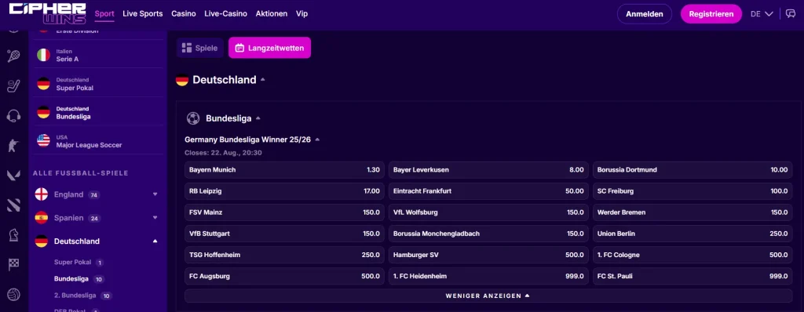804x312 pixels.
Task: Select FSV Mainz odds
Action: (x=284, y=212)
